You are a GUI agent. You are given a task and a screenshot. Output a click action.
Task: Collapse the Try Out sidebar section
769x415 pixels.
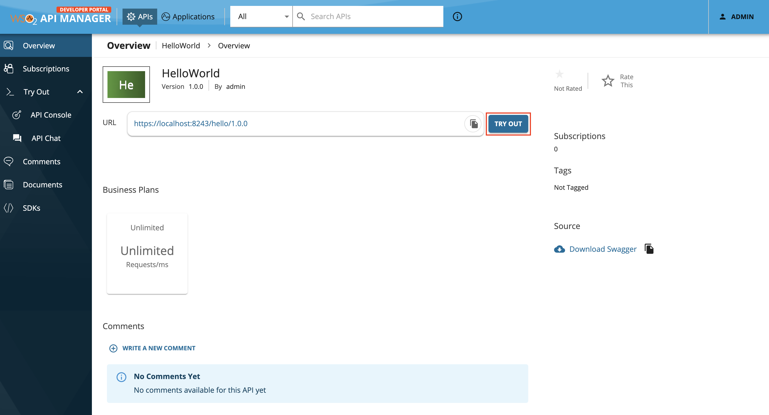(x=80, y=92)
